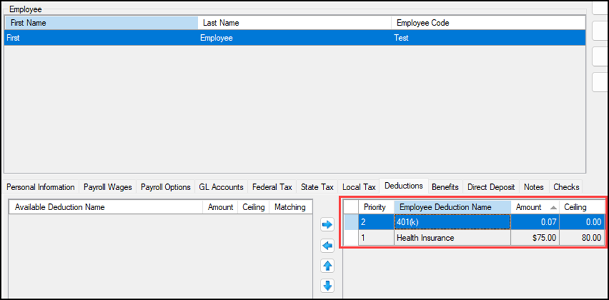The width and height of the screenshot is (609, 300).
Task: Click the right arrow to add deduction
Action: [327, 224]
